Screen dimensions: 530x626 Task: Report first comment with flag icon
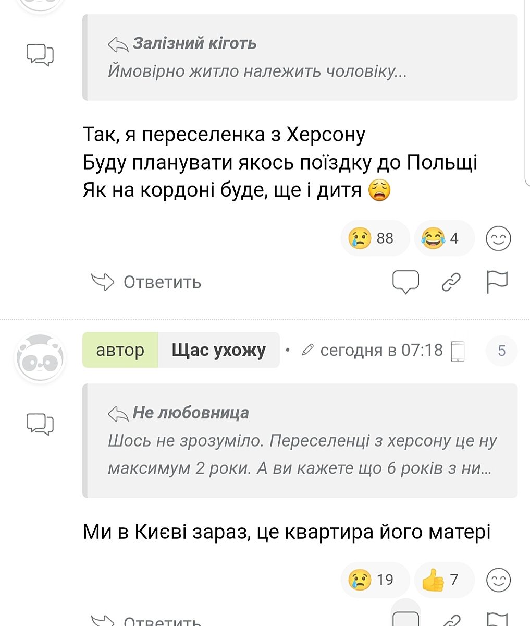pos(497,282)
